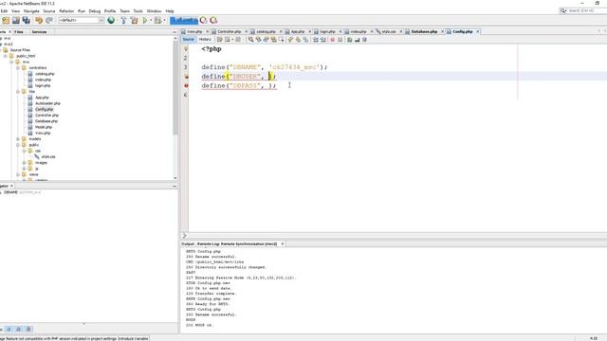Click the Projects tree vertical scrollbar
The image size is (607, 341).
175,89
